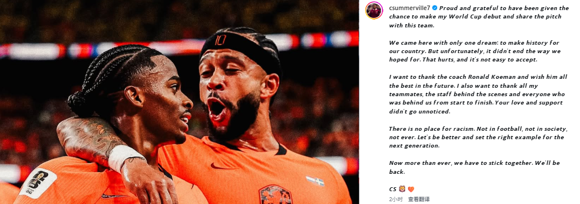Click the post photo of two players
The width and height of the screenshot is (580, 204).
(179, 102)
